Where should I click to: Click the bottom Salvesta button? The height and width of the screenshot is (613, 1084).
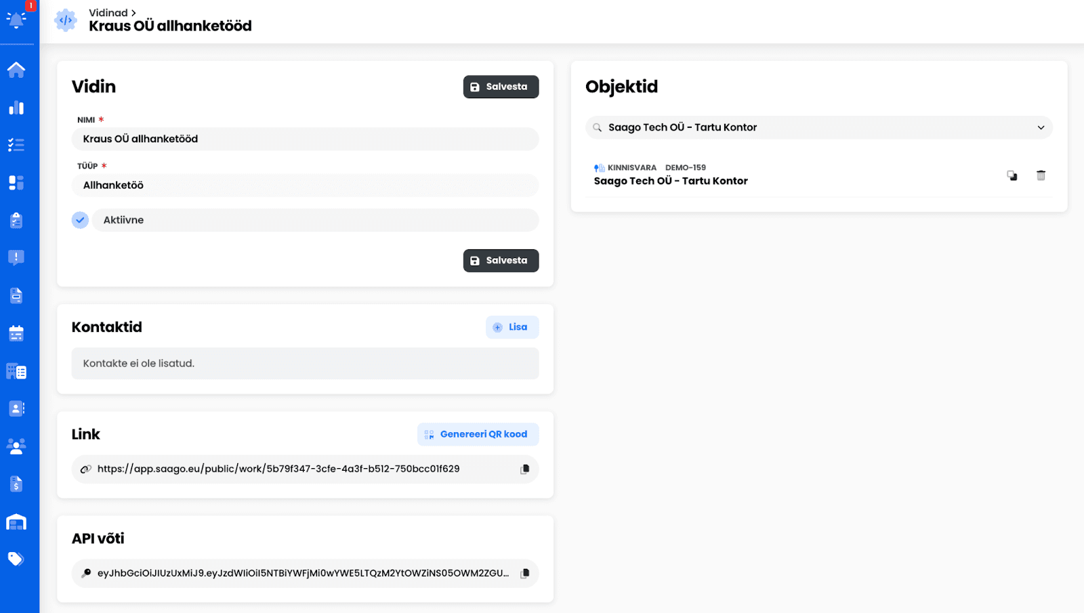[x=501, y=261]
